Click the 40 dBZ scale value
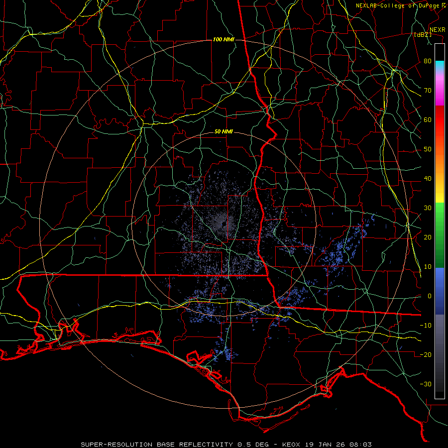 428,179
